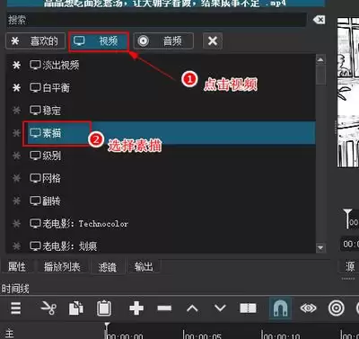Image resolution: width=359 pixels, height=339 pixels.
Task: Open the 滤镜 filters tab
Action: point(108,267)
